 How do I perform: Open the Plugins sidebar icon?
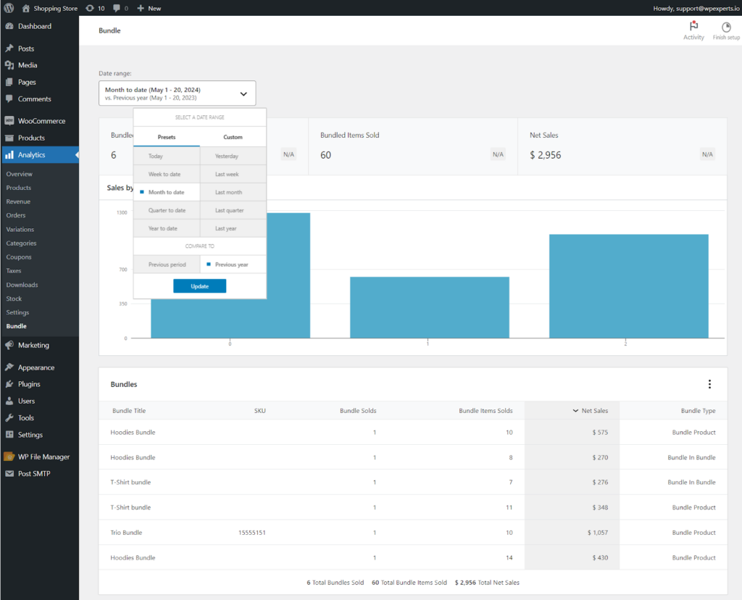tap(9, 384)
